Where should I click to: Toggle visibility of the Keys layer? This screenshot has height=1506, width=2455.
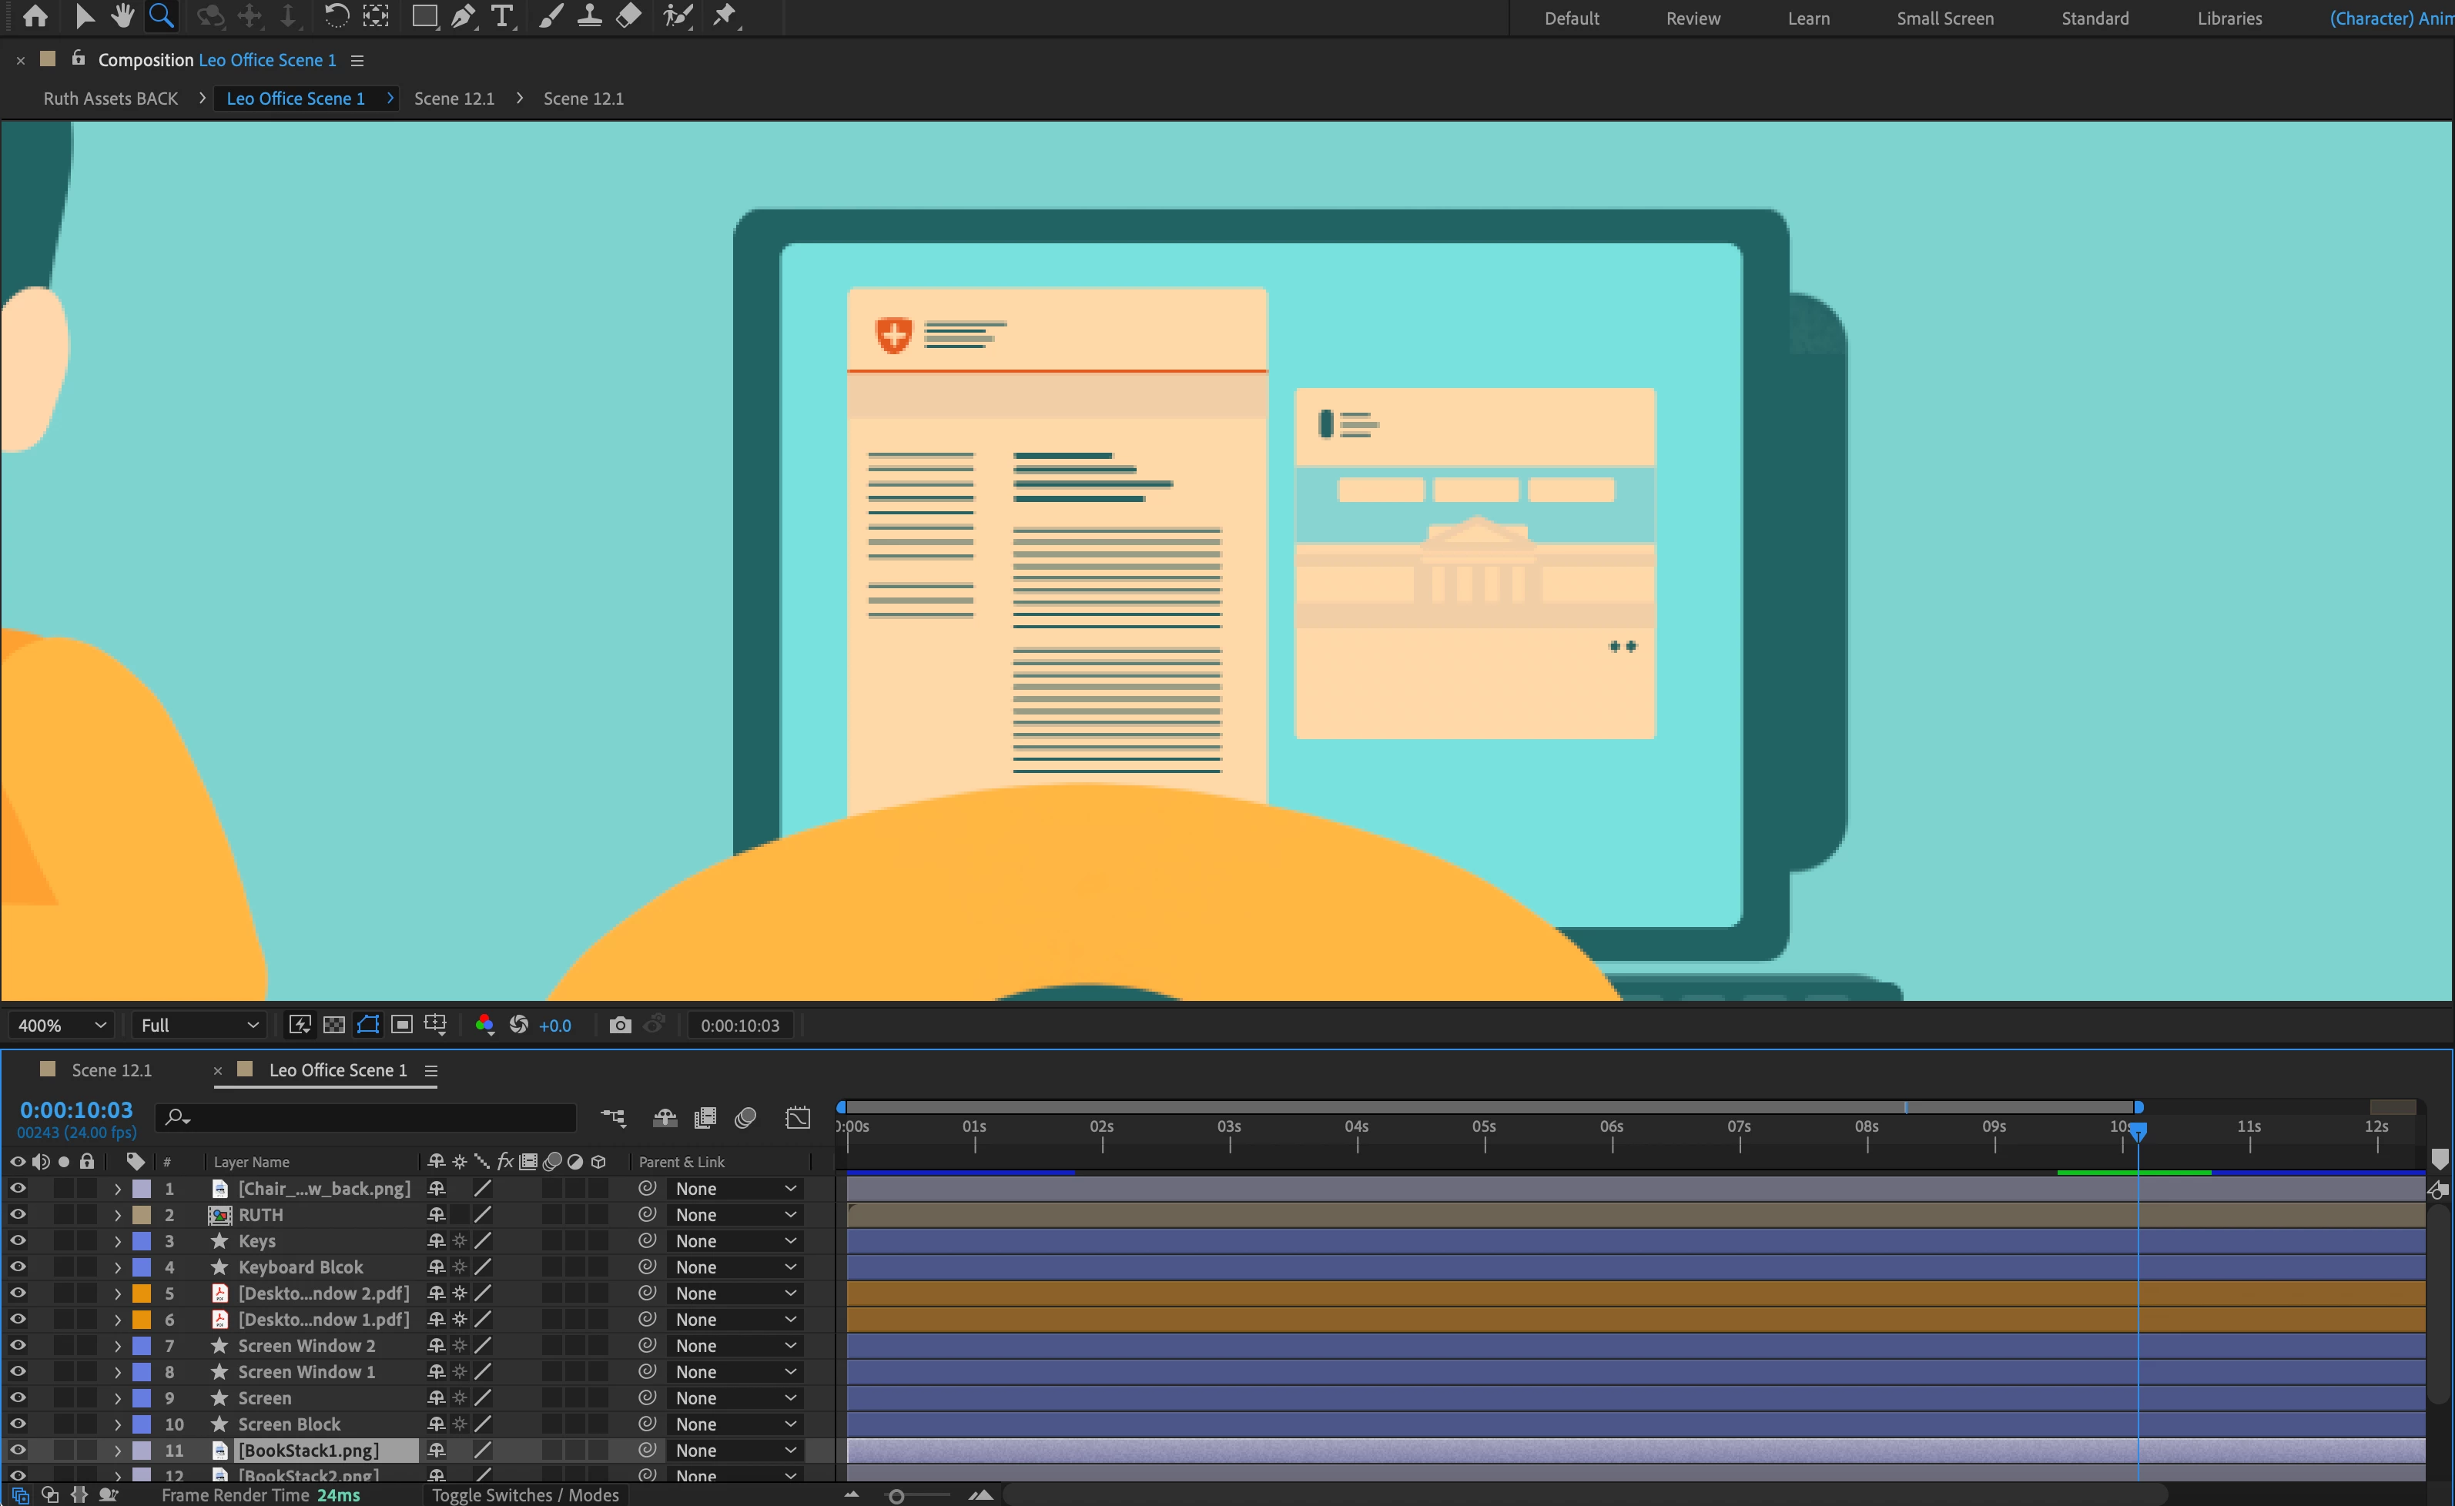(x=18, y=1241)
